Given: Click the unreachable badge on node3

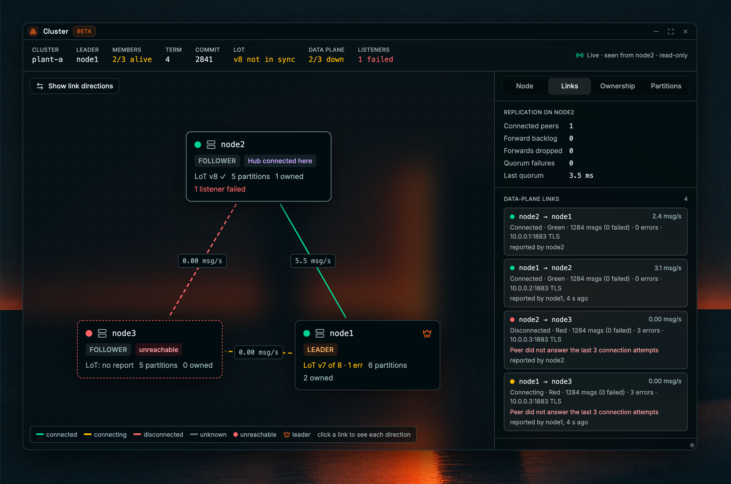Looking at the screenshot, I should click(x=159, y=350).
